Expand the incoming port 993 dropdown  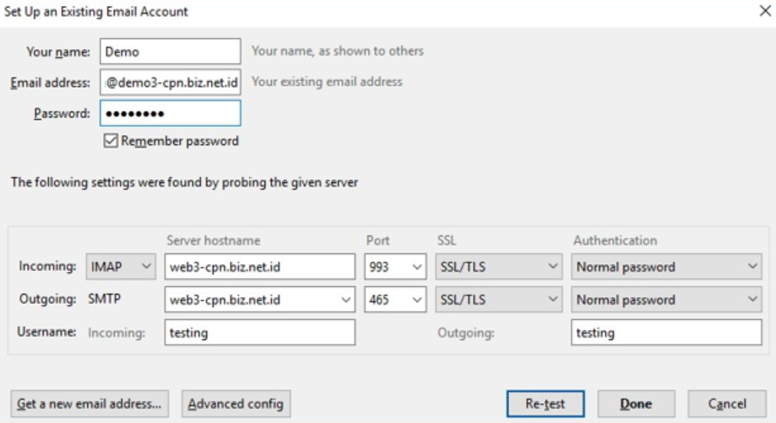pyautogui.click(x=395, y=267)
